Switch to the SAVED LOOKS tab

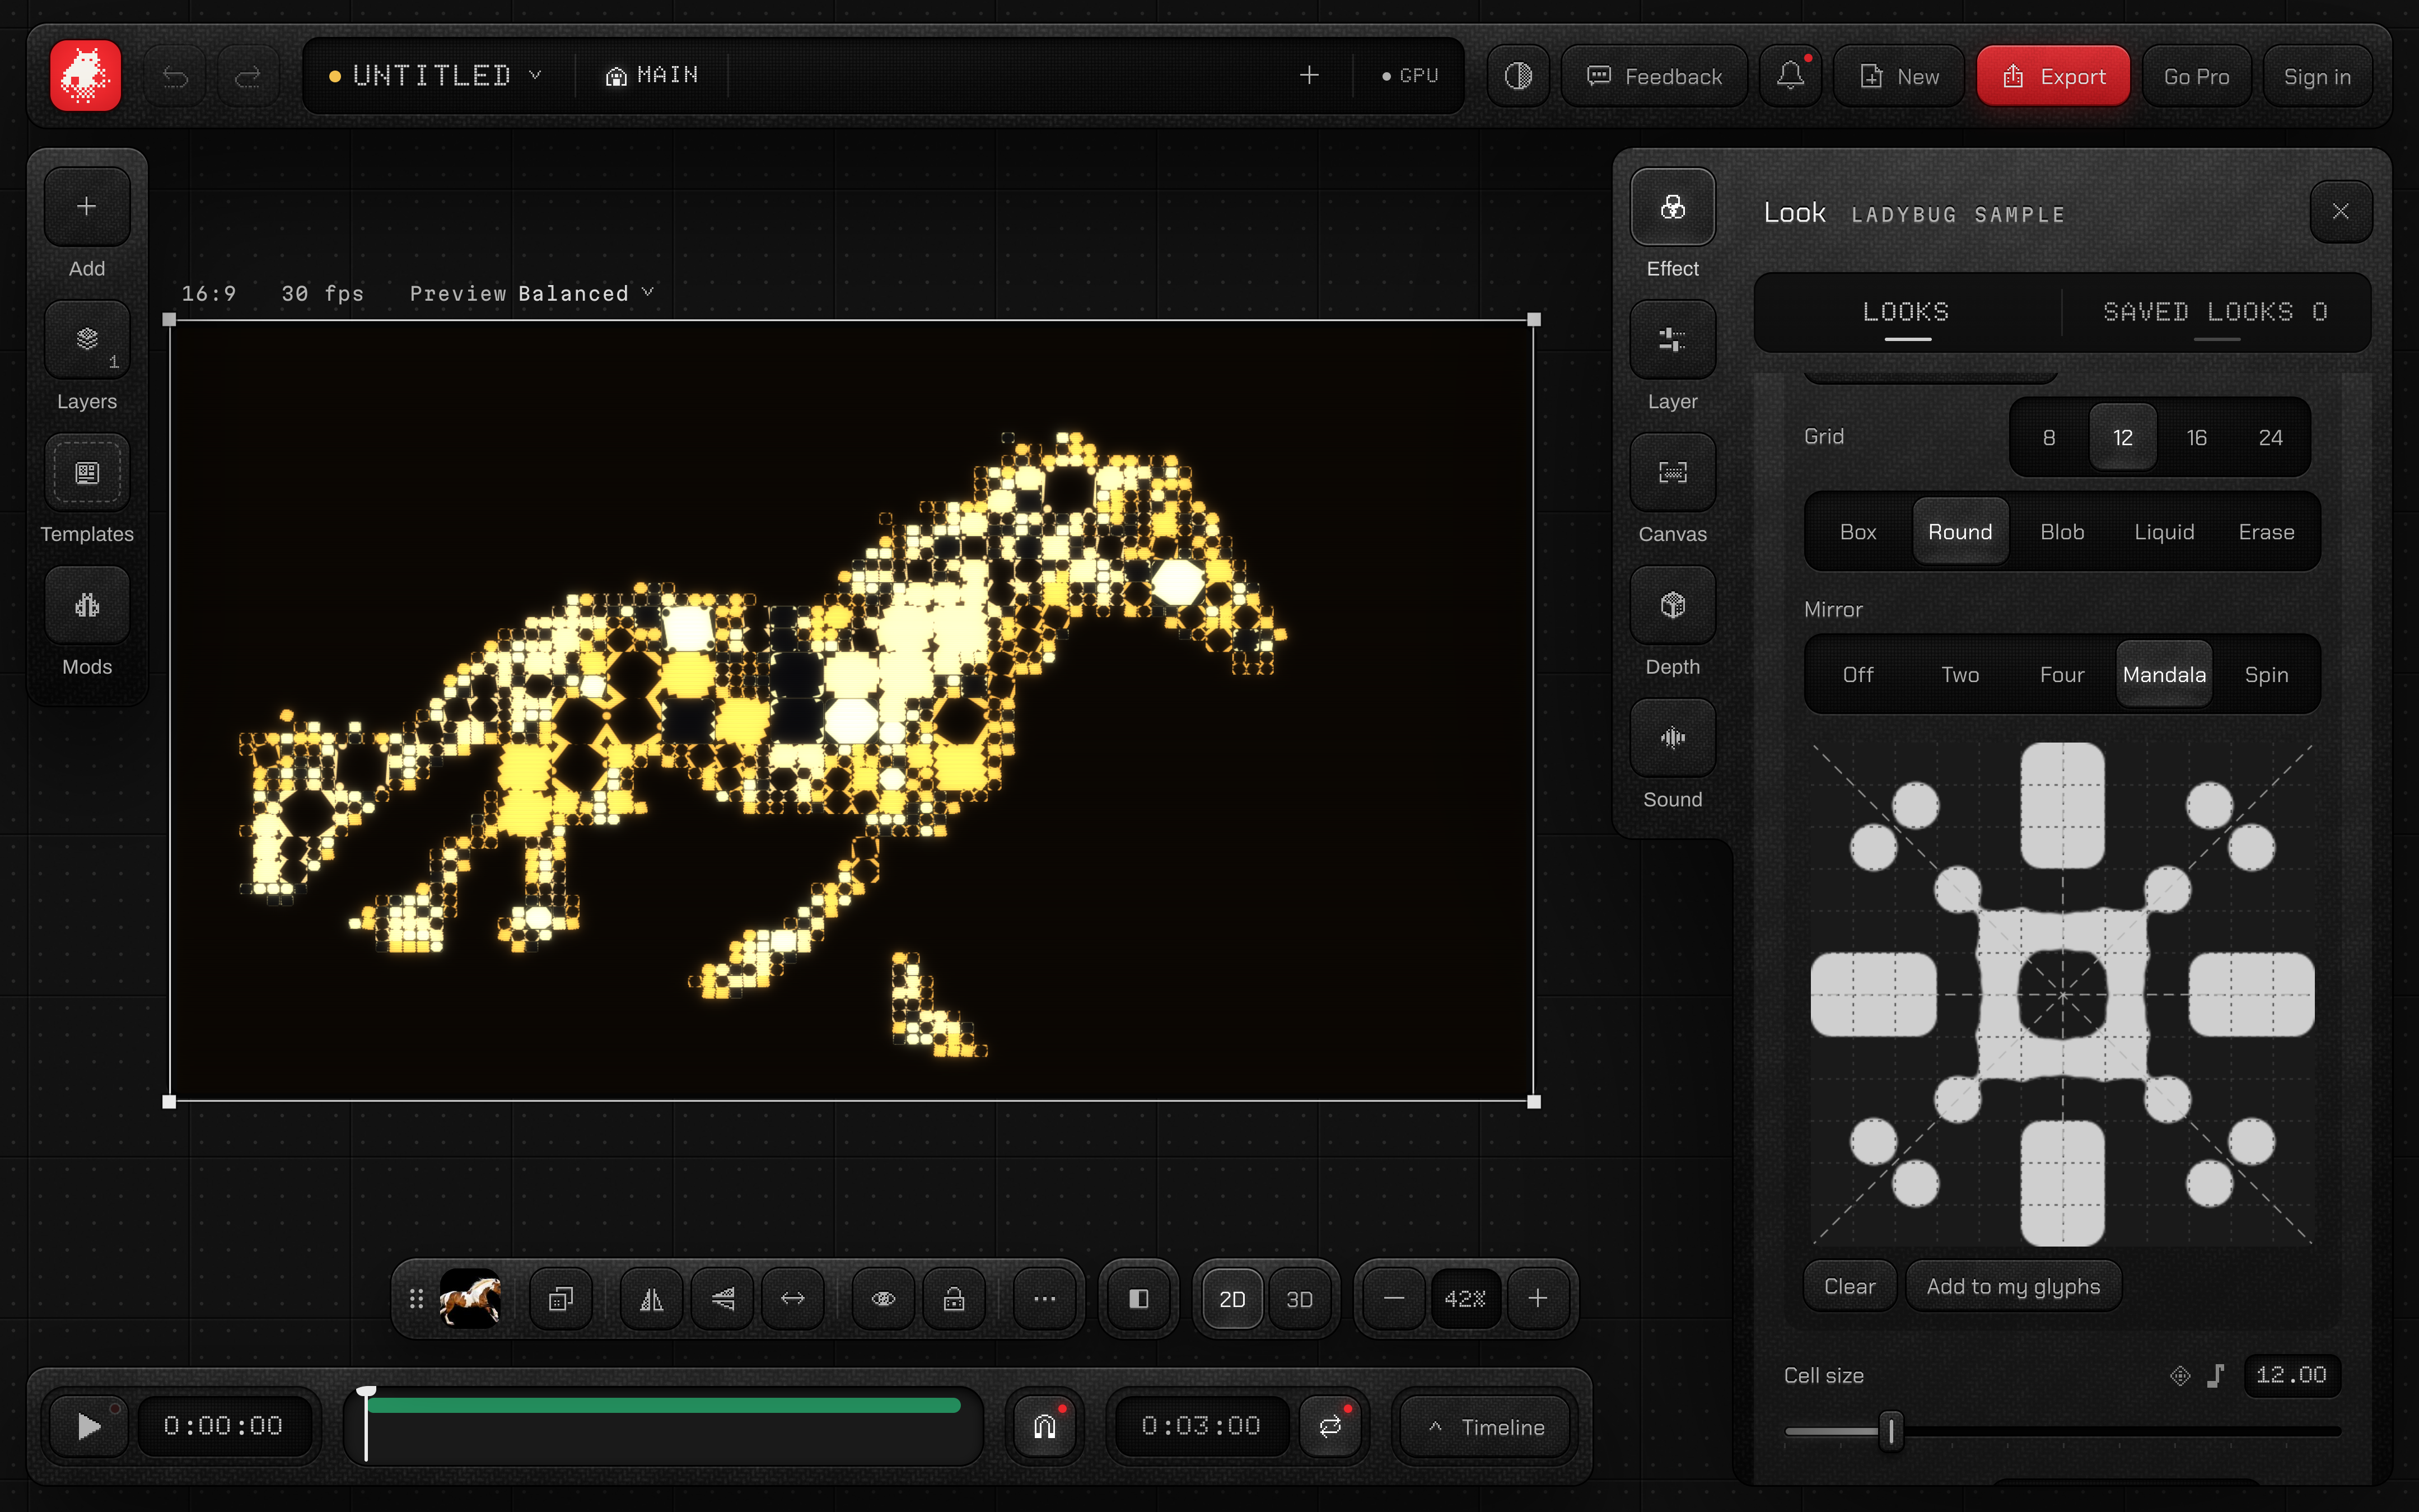[x=2215, y=312]
